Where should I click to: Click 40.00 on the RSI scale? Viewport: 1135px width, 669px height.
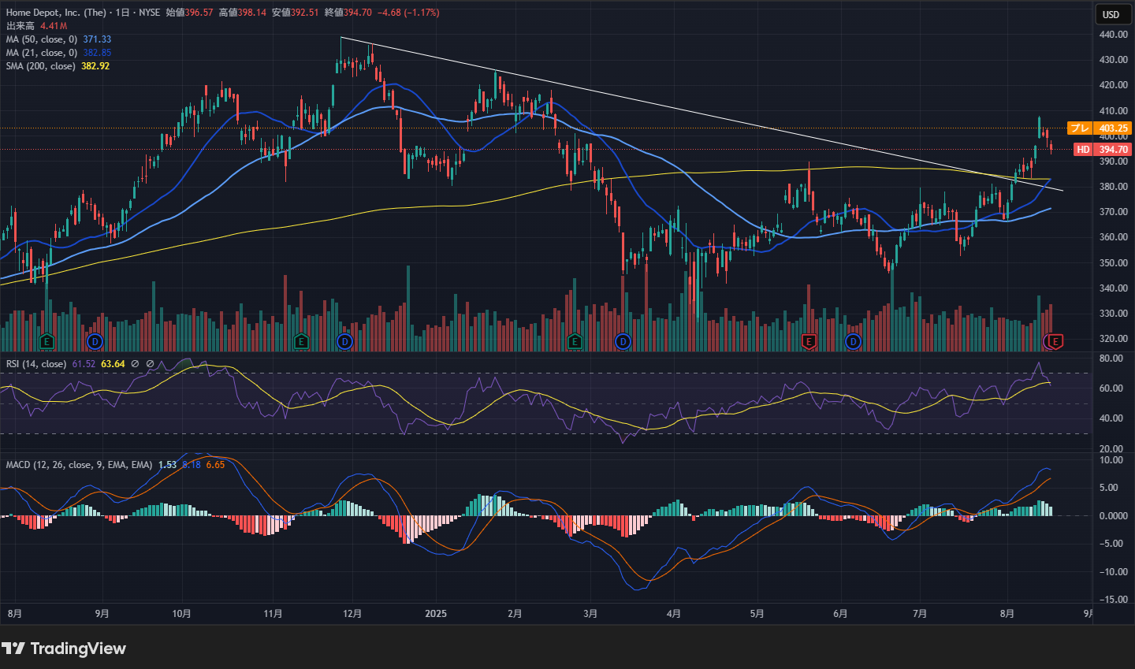tap(1111, 418)
